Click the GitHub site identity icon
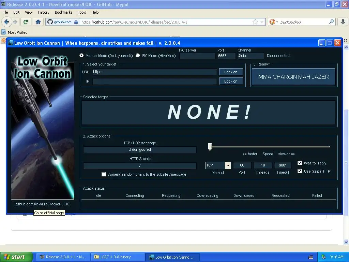The image size is (349, 262). pos(50,22)
